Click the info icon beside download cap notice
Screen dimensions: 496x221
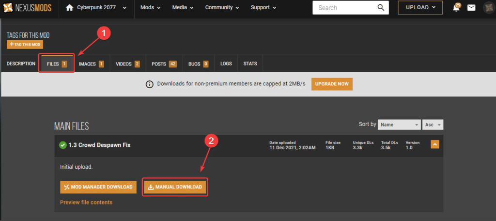point(149,84)
